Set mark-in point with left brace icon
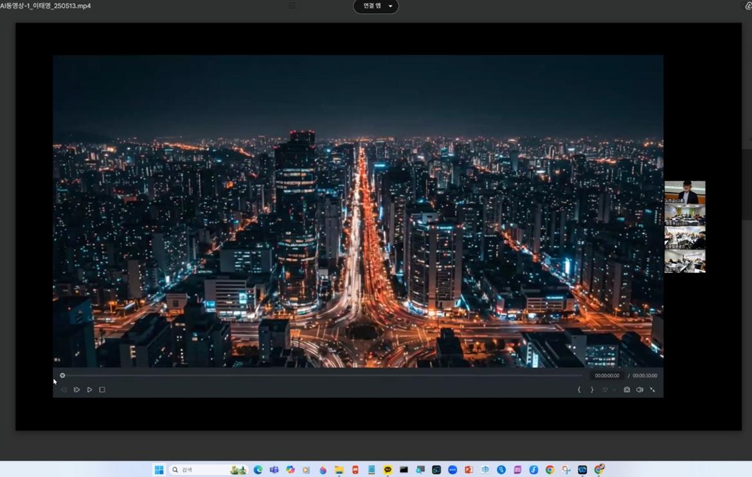Screen dimensions: 752x477 pos(579,390)
